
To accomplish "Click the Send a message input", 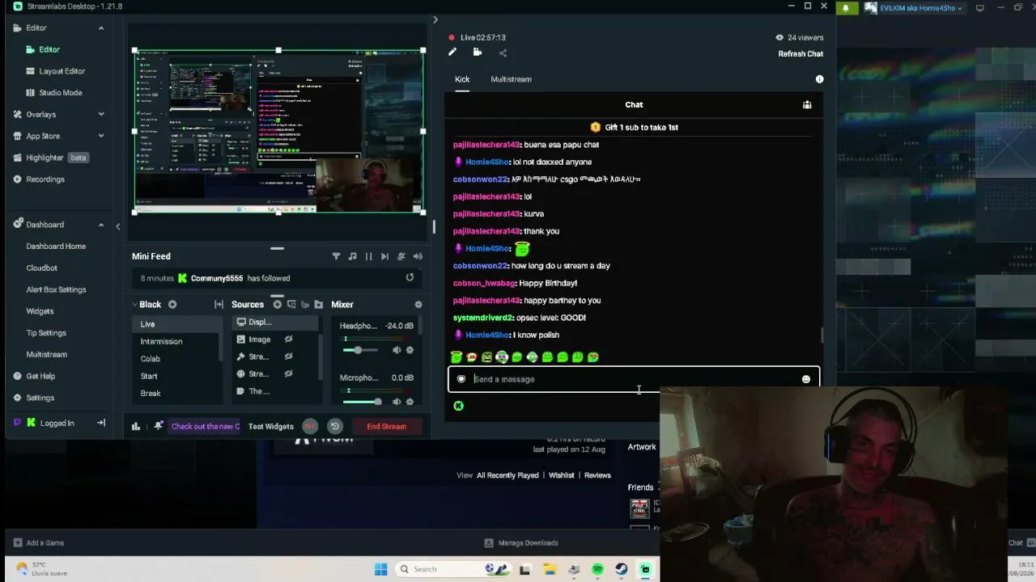I will tap(634, 379).
